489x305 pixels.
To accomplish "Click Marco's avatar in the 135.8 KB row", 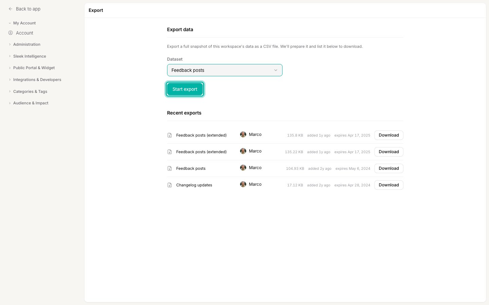I will pos(243,135).
